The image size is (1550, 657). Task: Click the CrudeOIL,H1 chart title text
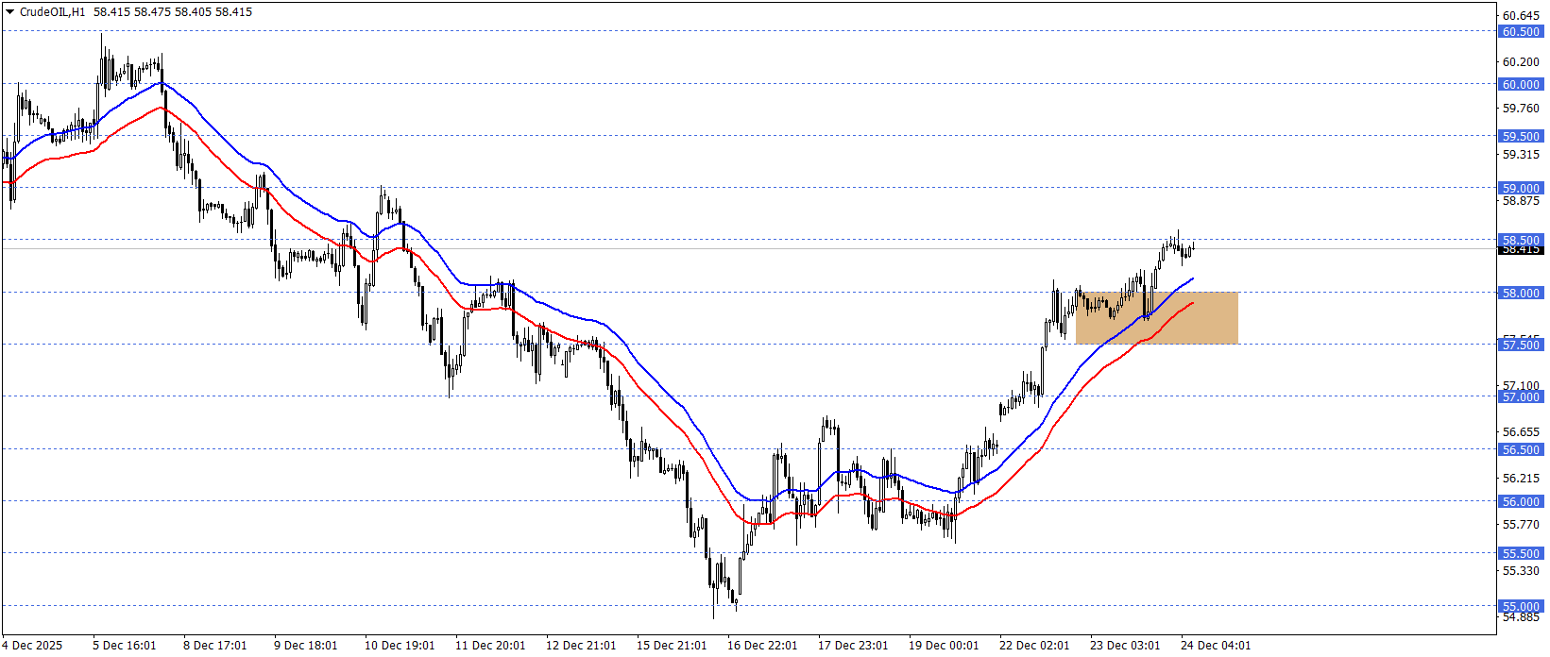(53, 12)
